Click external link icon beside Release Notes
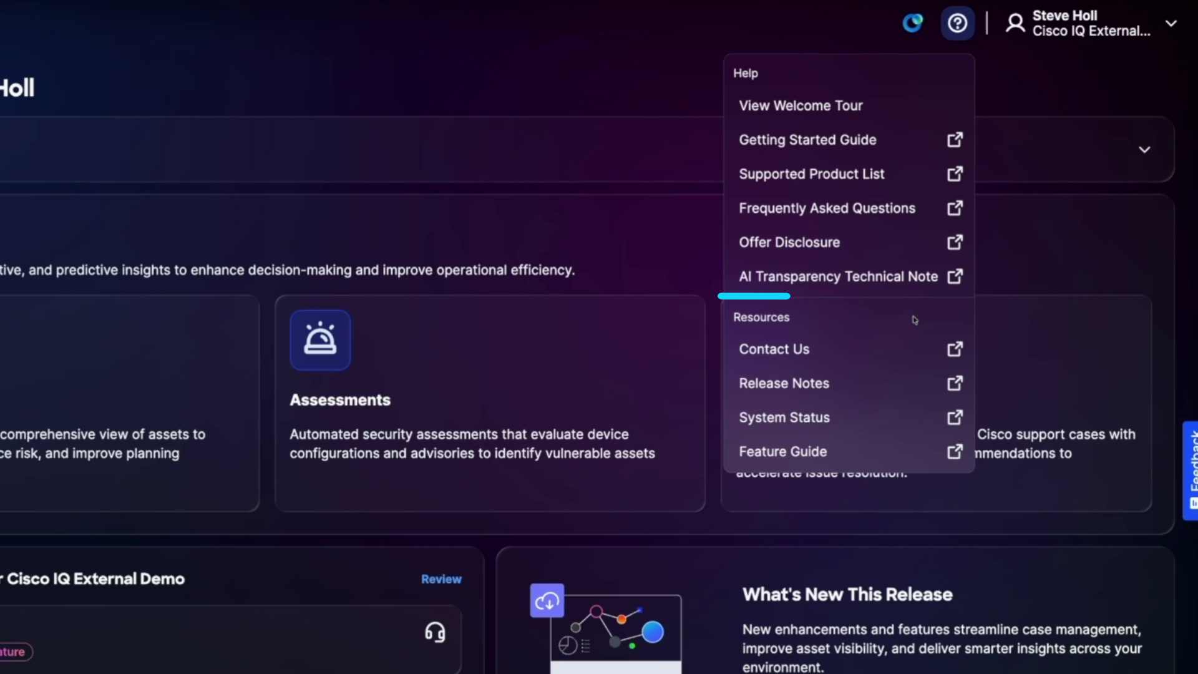 (x=955, y=383)
